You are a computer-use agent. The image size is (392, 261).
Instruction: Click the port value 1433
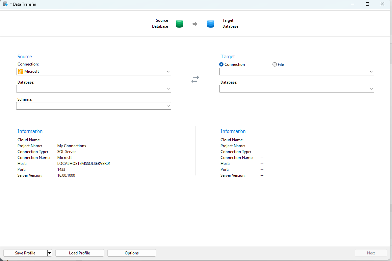click(61, 170)
